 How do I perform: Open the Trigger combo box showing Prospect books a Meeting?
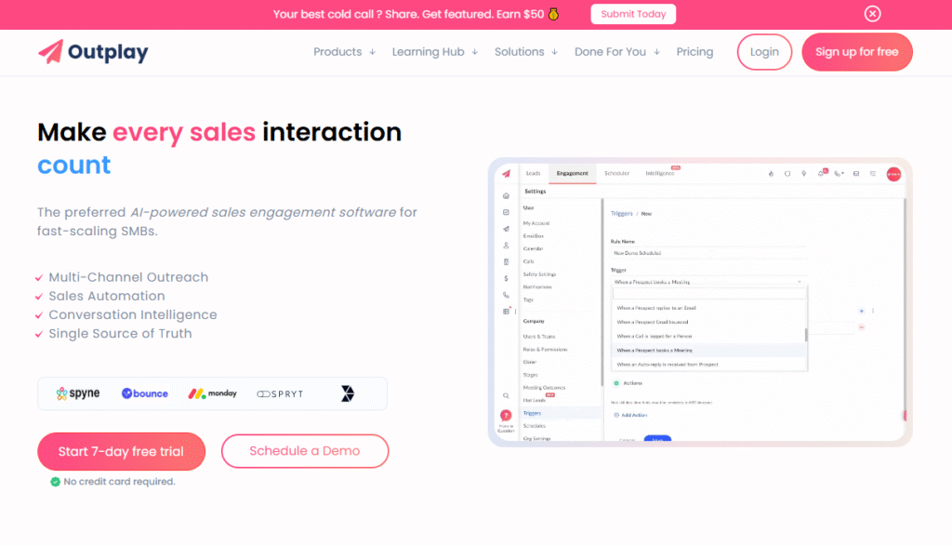[x=708, y=282]
